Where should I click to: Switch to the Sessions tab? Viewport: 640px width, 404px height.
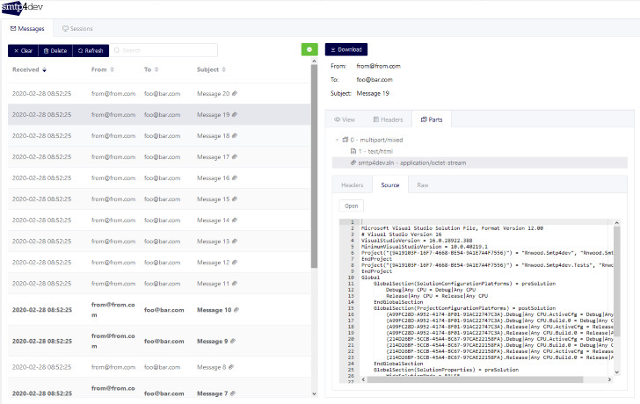click(77, 28)
